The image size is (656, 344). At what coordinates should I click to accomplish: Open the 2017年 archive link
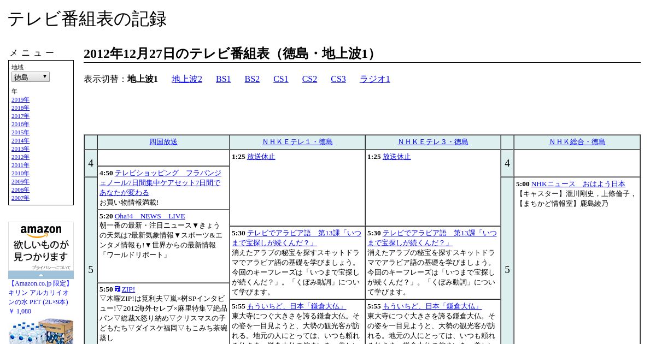click(20, 116)
